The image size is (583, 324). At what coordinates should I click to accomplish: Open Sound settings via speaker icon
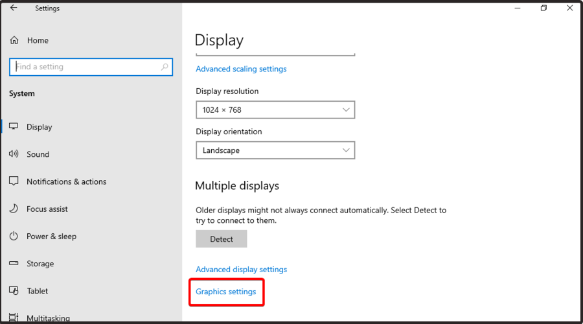[x=14, y=154]
